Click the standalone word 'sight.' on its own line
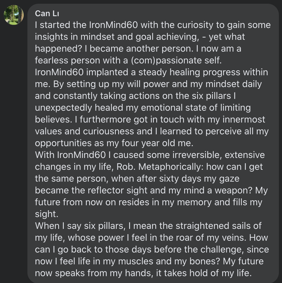This screenshot has height=283, width=282. click(47, 214)
